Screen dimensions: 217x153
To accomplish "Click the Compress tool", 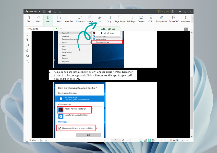I will click(x=185, y=19).
